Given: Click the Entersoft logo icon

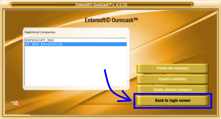Looking at the screenshot, I should [x=16, y=103].
